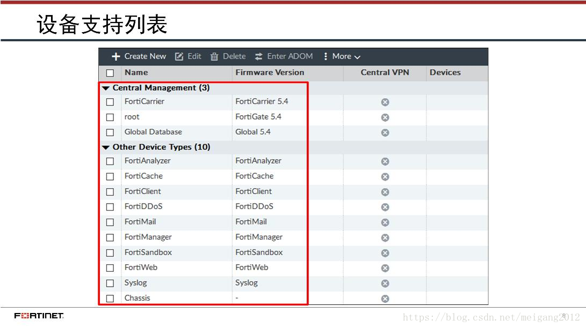Check the Global Database checkbox
This screenshot has height=328, width=586.
pos(110,133)
